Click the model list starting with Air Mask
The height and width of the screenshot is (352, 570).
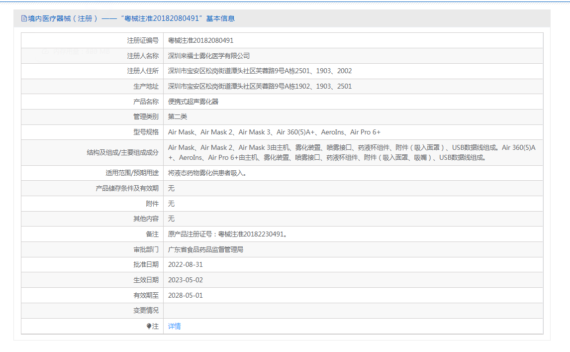[274, 132]
